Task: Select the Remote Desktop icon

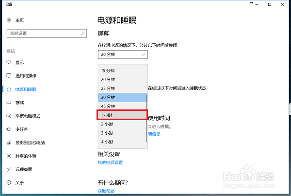Action: click(9, 169)
